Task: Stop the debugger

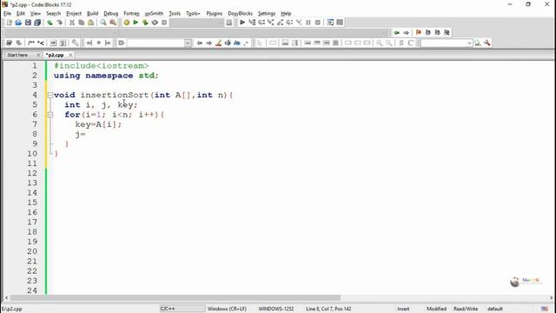Action: (318, 23)
